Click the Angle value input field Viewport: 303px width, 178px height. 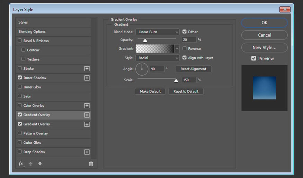point(157,69)
